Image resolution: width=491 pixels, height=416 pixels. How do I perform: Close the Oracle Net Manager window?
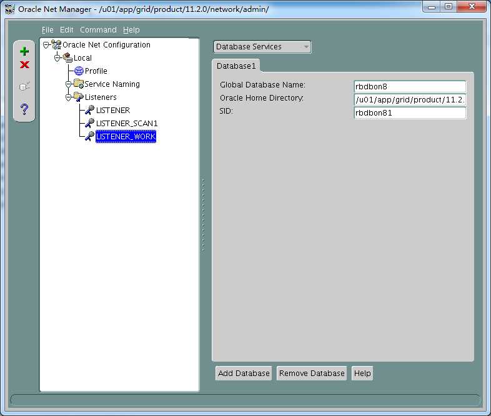point(472,7)
